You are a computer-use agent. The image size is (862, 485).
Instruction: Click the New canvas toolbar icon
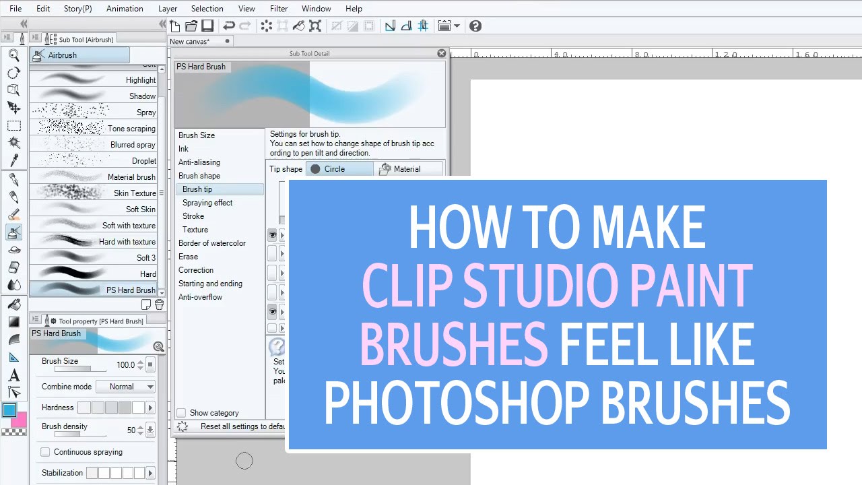click(175, 26)
